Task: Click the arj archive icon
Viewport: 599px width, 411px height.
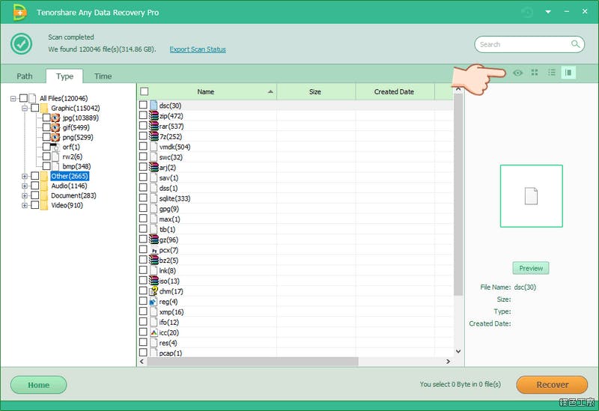Action: [x=153, y=167]
